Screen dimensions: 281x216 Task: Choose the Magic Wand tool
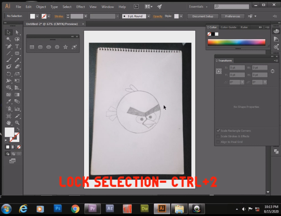9,39
